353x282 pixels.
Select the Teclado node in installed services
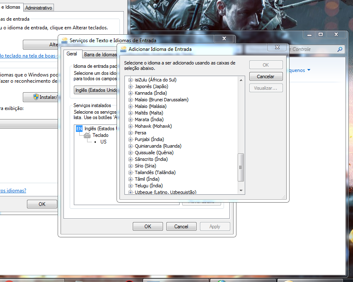pyautogui.click(x=100, y=135)
